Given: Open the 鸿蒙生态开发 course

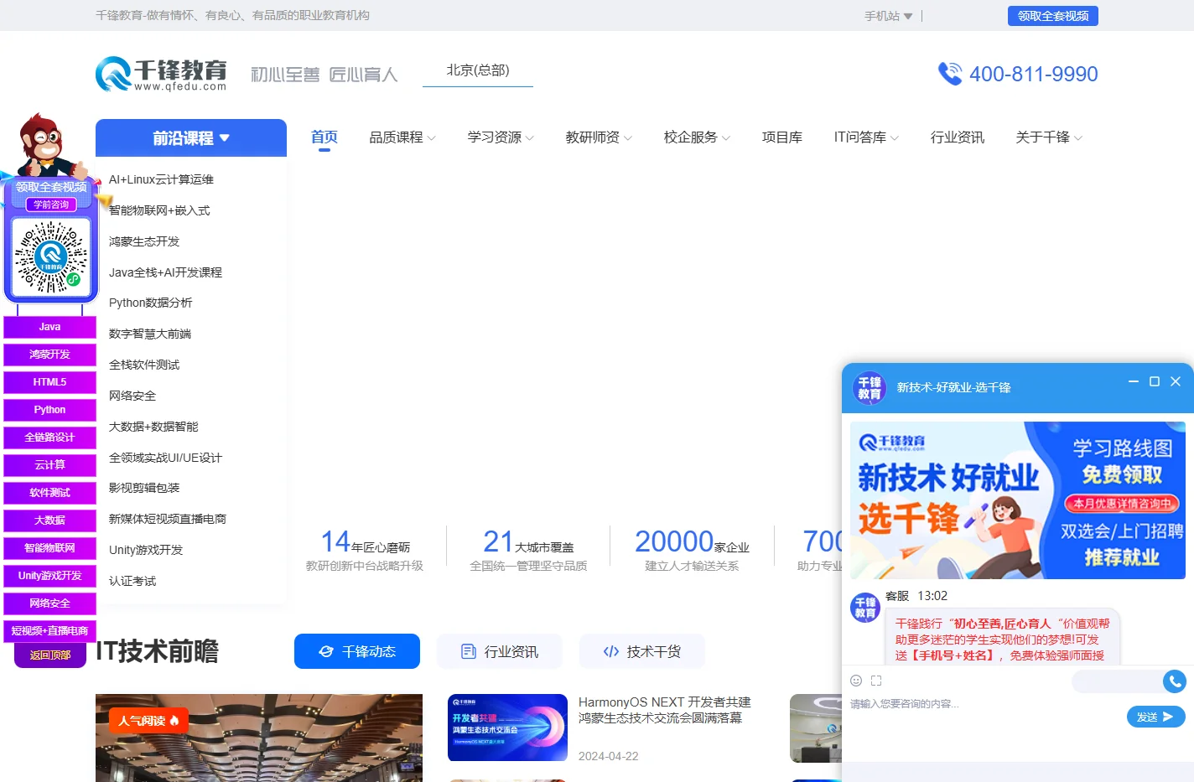Looking at the screenshot, I should point(144,241).
